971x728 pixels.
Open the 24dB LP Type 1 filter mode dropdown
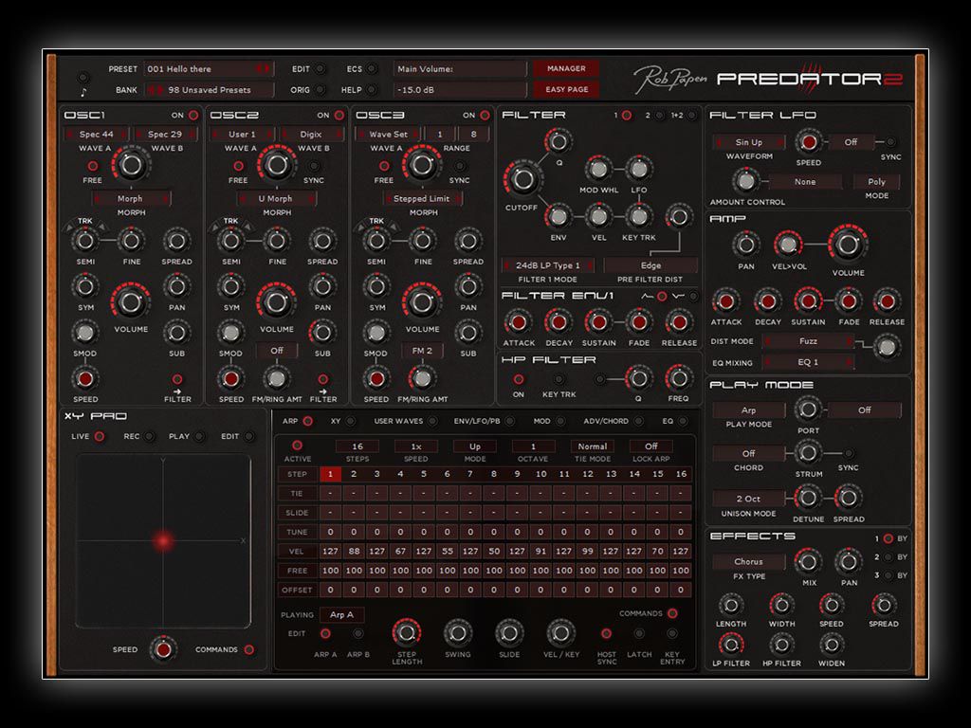pos(547,265)
